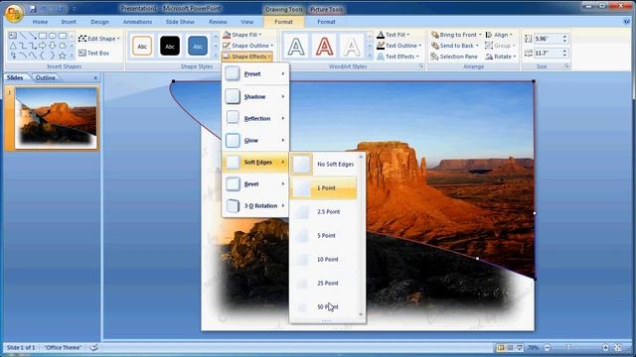Click Send to Back button
Screen dimensions: 636x357
(455, 46)
